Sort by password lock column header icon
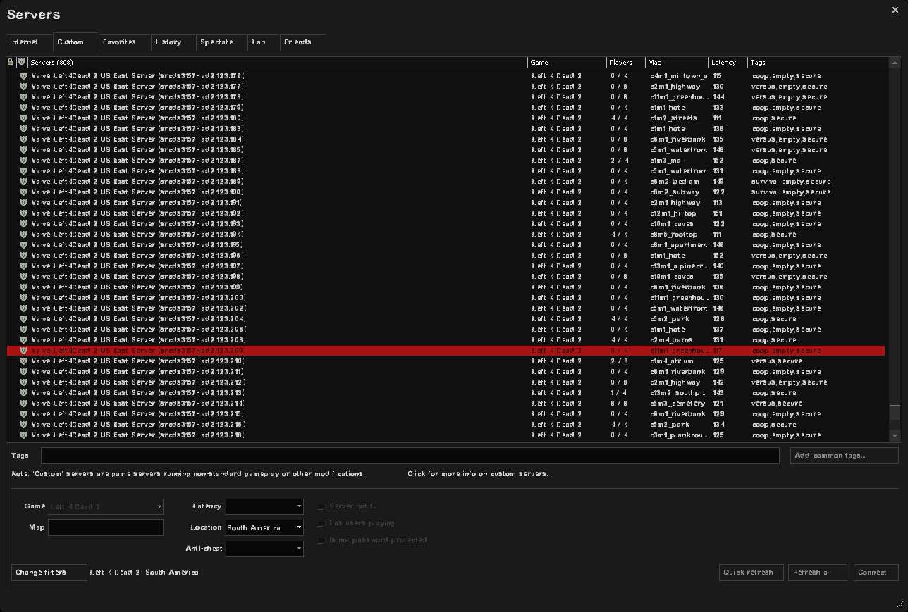This screenshot has width=908, height=612. coord(11,63)
